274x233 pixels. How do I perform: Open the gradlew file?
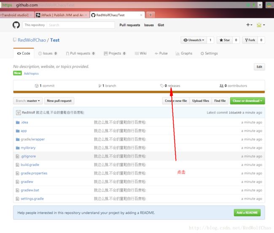[x=27, y=182]
